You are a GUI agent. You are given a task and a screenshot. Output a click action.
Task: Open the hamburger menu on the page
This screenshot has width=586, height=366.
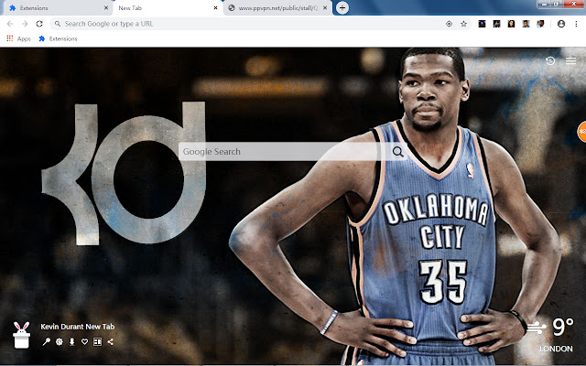[570, 60]
